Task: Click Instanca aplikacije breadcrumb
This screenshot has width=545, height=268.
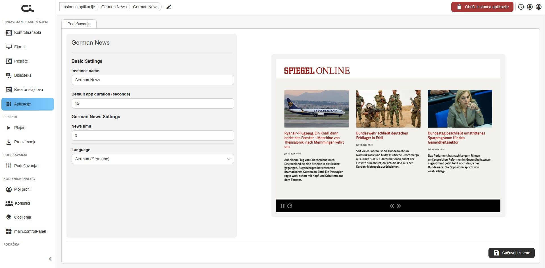Action: click(x=79, y=7)
